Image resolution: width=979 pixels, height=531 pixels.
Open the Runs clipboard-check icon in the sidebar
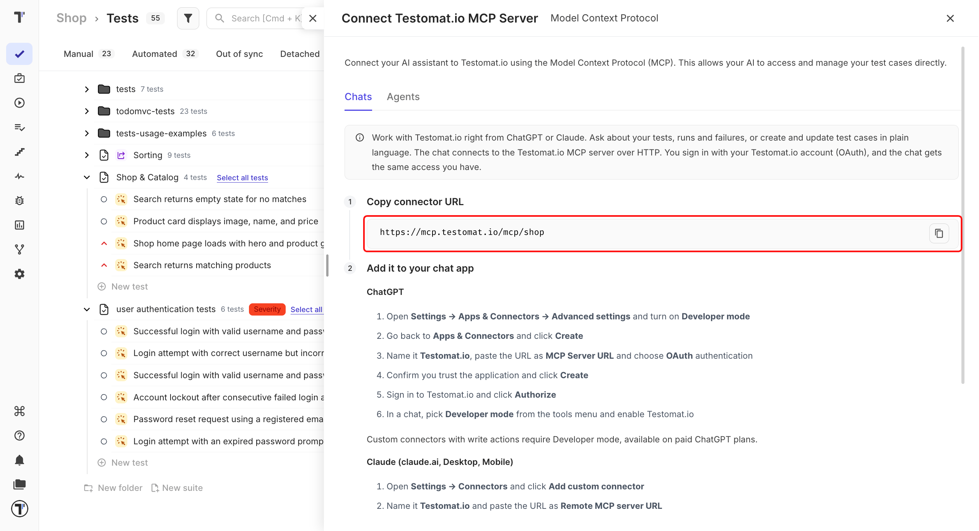pos(20,78)
